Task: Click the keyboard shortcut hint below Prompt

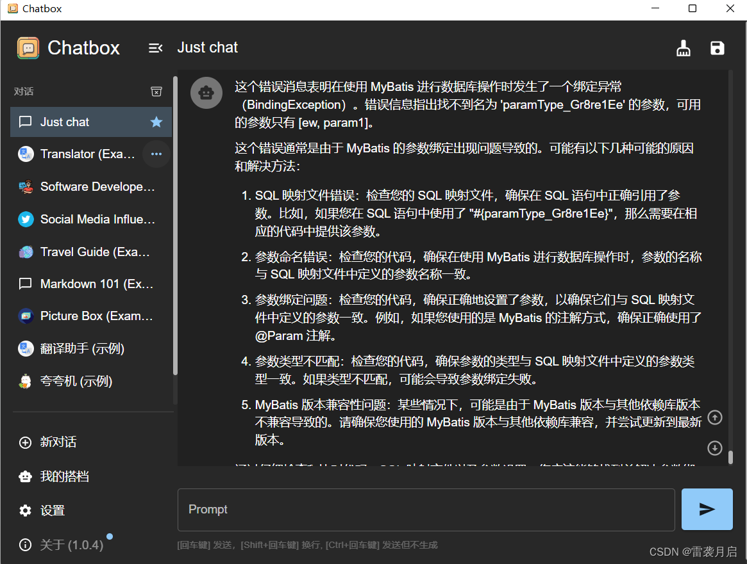Action: click(x=307, y=545)
